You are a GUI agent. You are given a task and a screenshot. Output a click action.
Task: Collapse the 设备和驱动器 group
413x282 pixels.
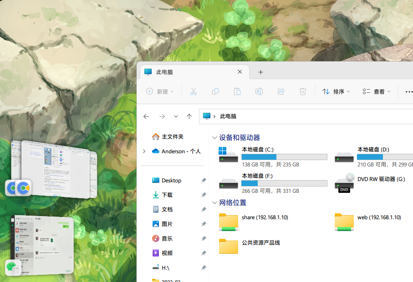click(214, 137)
